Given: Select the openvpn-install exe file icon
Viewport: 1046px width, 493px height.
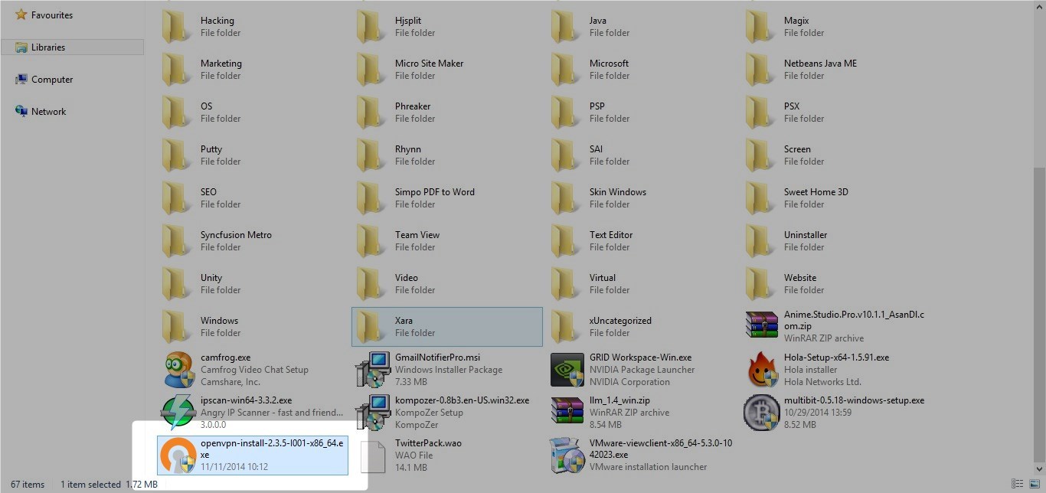Looking at the screenshot, I should (x=178, y=455).
